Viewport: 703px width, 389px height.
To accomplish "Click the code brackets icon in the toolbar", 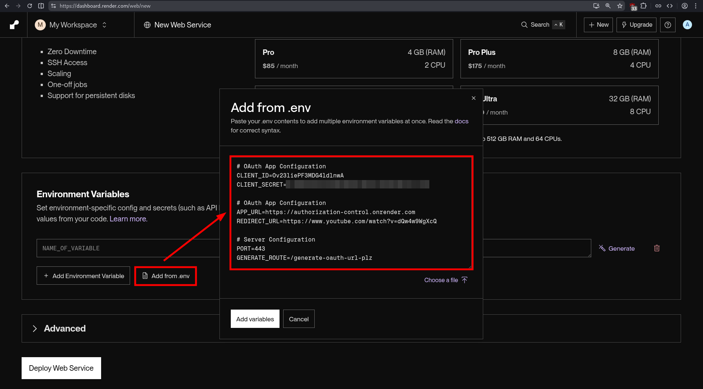I will (x=670, y=6).
